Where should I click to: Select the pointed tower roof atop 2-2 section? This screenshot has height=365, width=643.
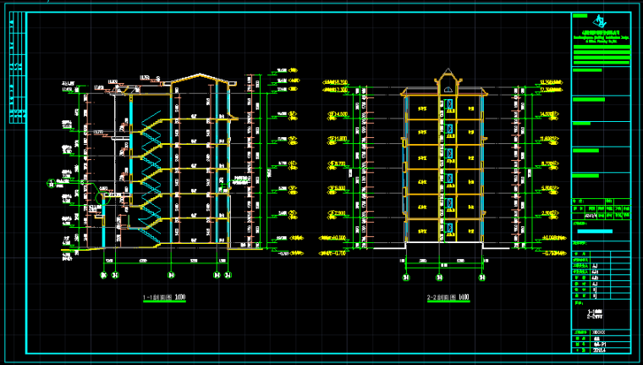445,75
